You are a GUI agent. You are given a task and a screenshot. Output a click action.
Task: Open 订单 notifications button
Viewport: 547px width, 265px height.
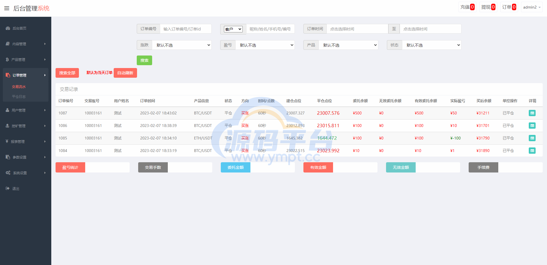[x=509, y=7]
